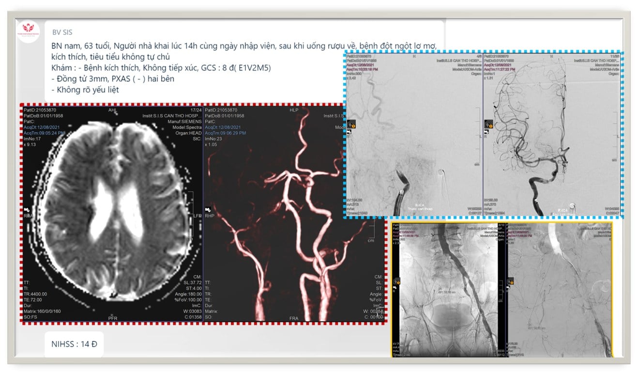The height and width of the screenshot is (375, 638).
Task: Select the NIHSS : 14 Đ message bubble
Action: click(74, 344)
